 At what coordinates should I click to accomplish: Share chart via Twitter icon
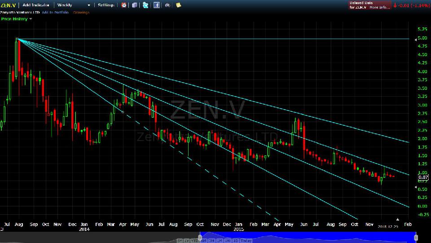[x=145, y=5]
